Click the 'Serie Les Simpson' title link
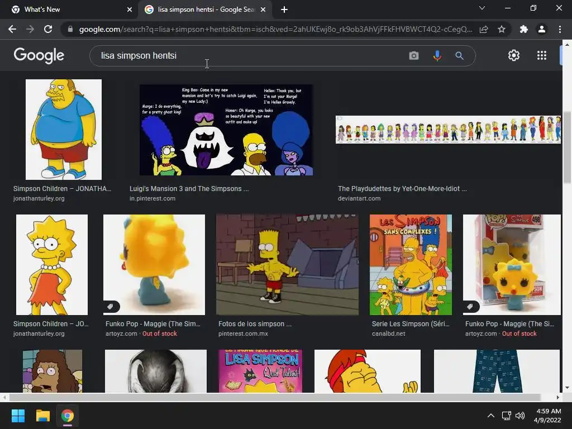 411,323
